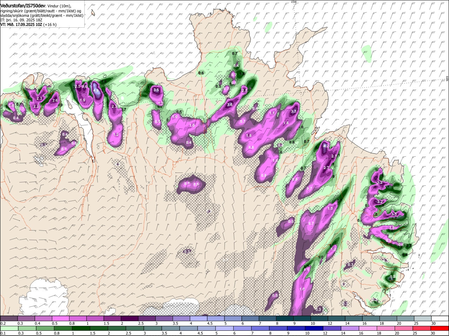Image resolution: width=449 pixels, height=336 pixels.
Task: Click the light lavender 4.5 mm snow swatch
Action: click(x=216, y=318)
